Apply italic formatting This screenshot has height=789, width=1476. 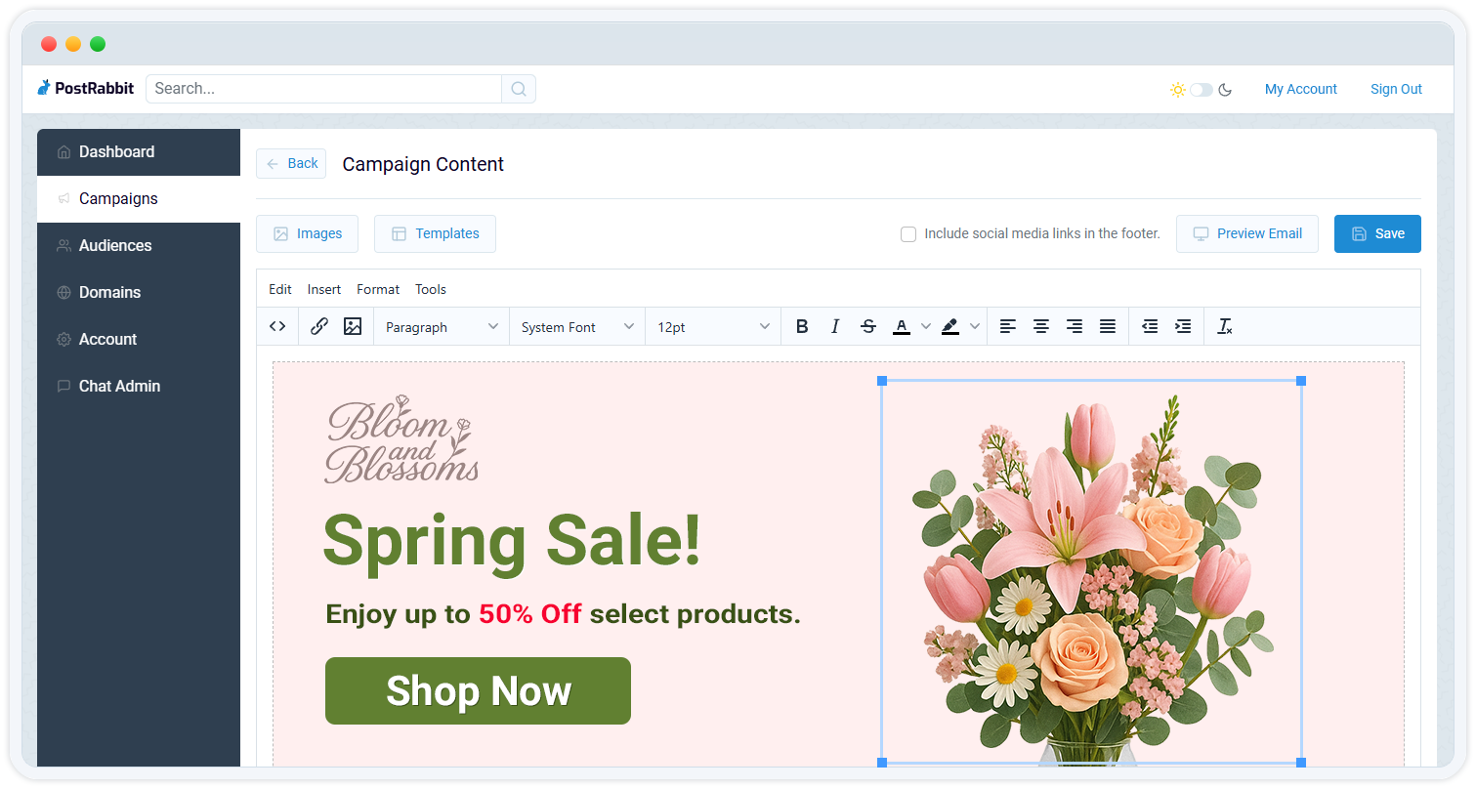click(835, 327)
